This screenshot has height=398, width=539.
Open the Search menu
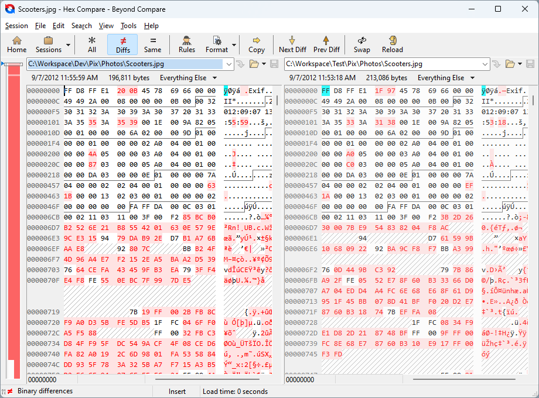coord(81,26)
